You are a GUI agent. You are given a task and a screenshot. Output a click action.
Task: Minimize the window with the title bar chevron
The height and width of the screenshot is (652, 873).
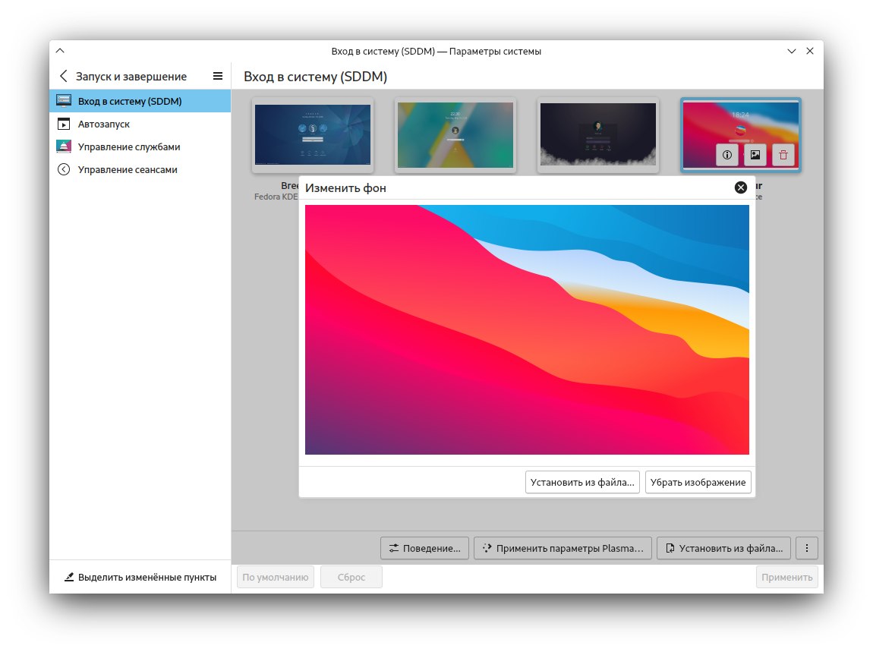coord(792,51)
